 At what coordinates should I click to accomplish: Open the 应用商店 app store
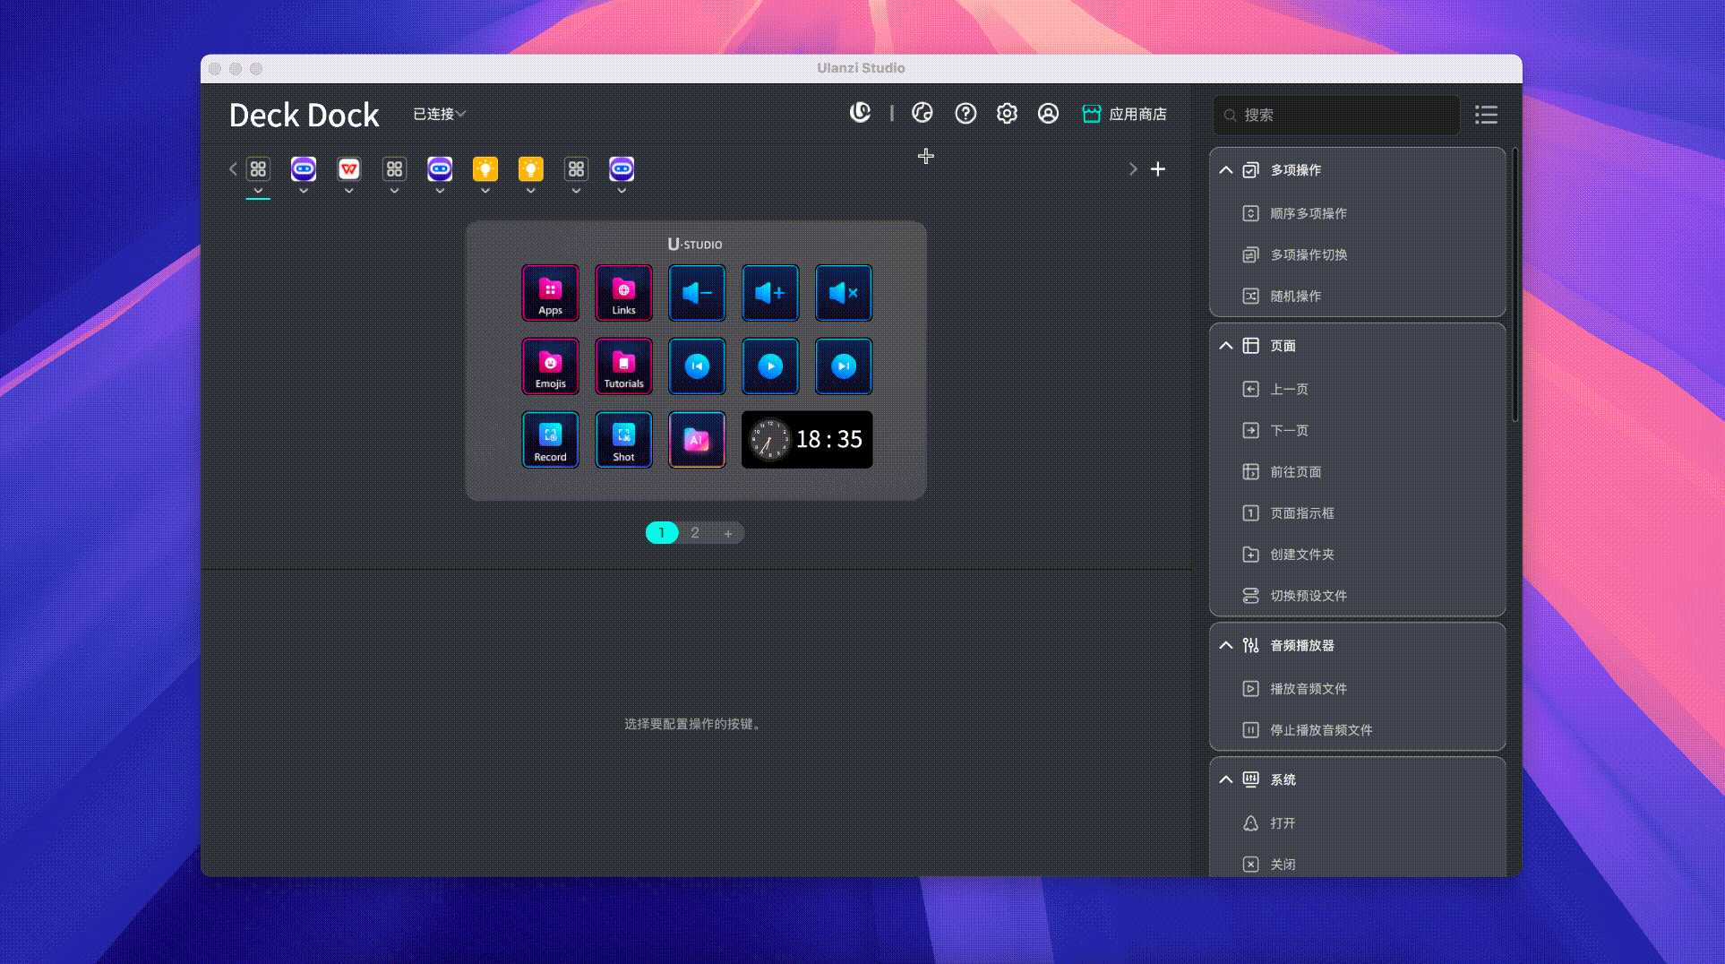point(1125,115)
